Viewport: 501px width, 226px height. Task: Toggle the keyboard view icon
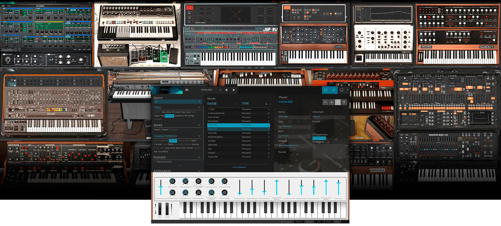[x=334, y=90]
